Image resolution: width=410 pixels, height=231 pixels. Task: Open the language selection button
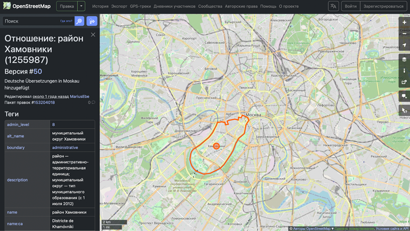333,6
